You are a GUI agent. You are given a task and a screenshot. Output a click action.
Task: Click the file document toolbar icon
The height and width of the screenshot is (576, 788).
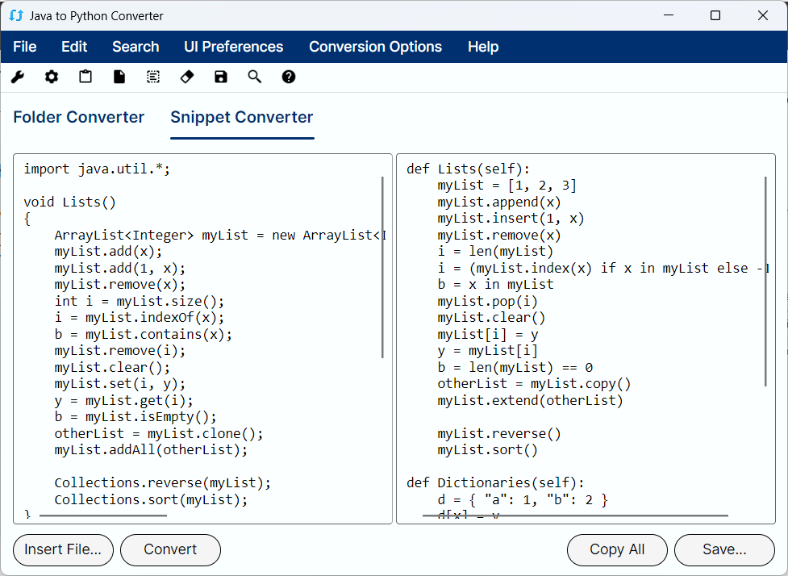pyautogui.click(x=119, y=77)
